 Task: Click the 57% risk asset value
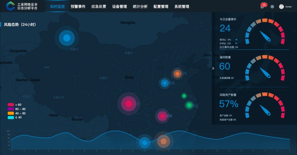tap(229, 104)
